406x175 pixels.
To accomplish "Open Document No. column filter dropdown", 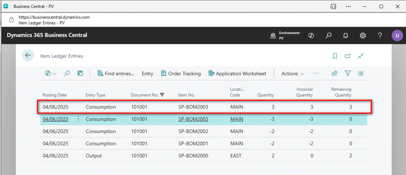I will (162, 95).
